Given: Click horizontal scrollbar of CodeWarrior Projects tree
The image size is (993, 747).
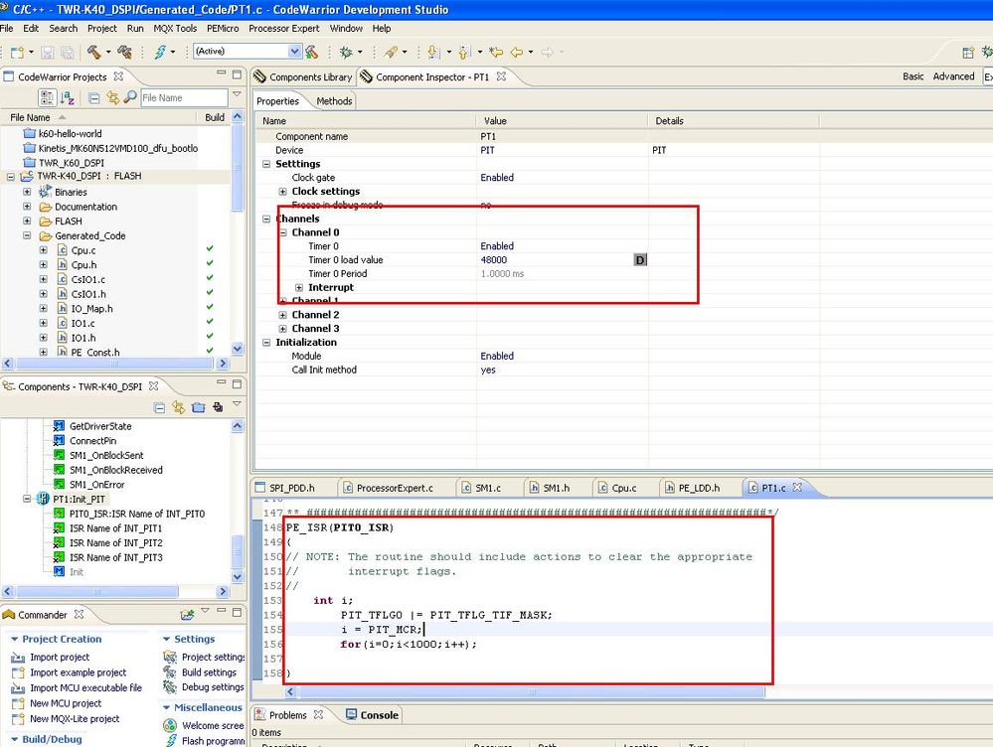Looking at the screenshot, I should 114,364.
